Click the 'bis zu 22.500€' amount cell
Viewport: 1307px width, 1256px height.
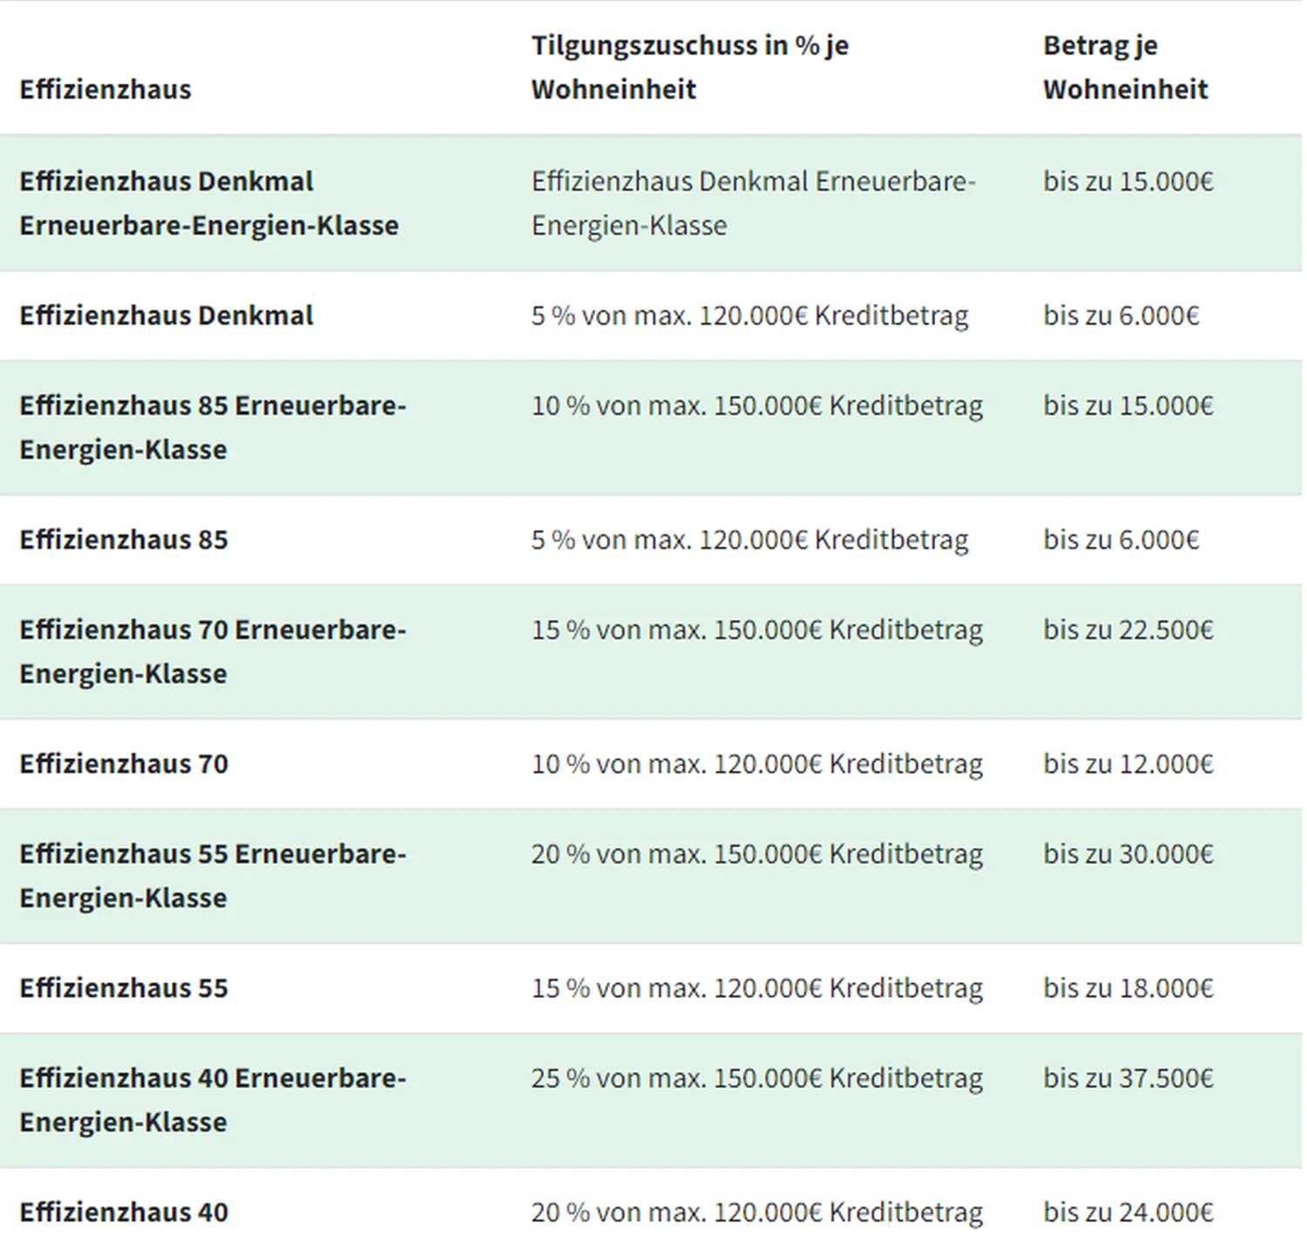[x=1128, y=629]
